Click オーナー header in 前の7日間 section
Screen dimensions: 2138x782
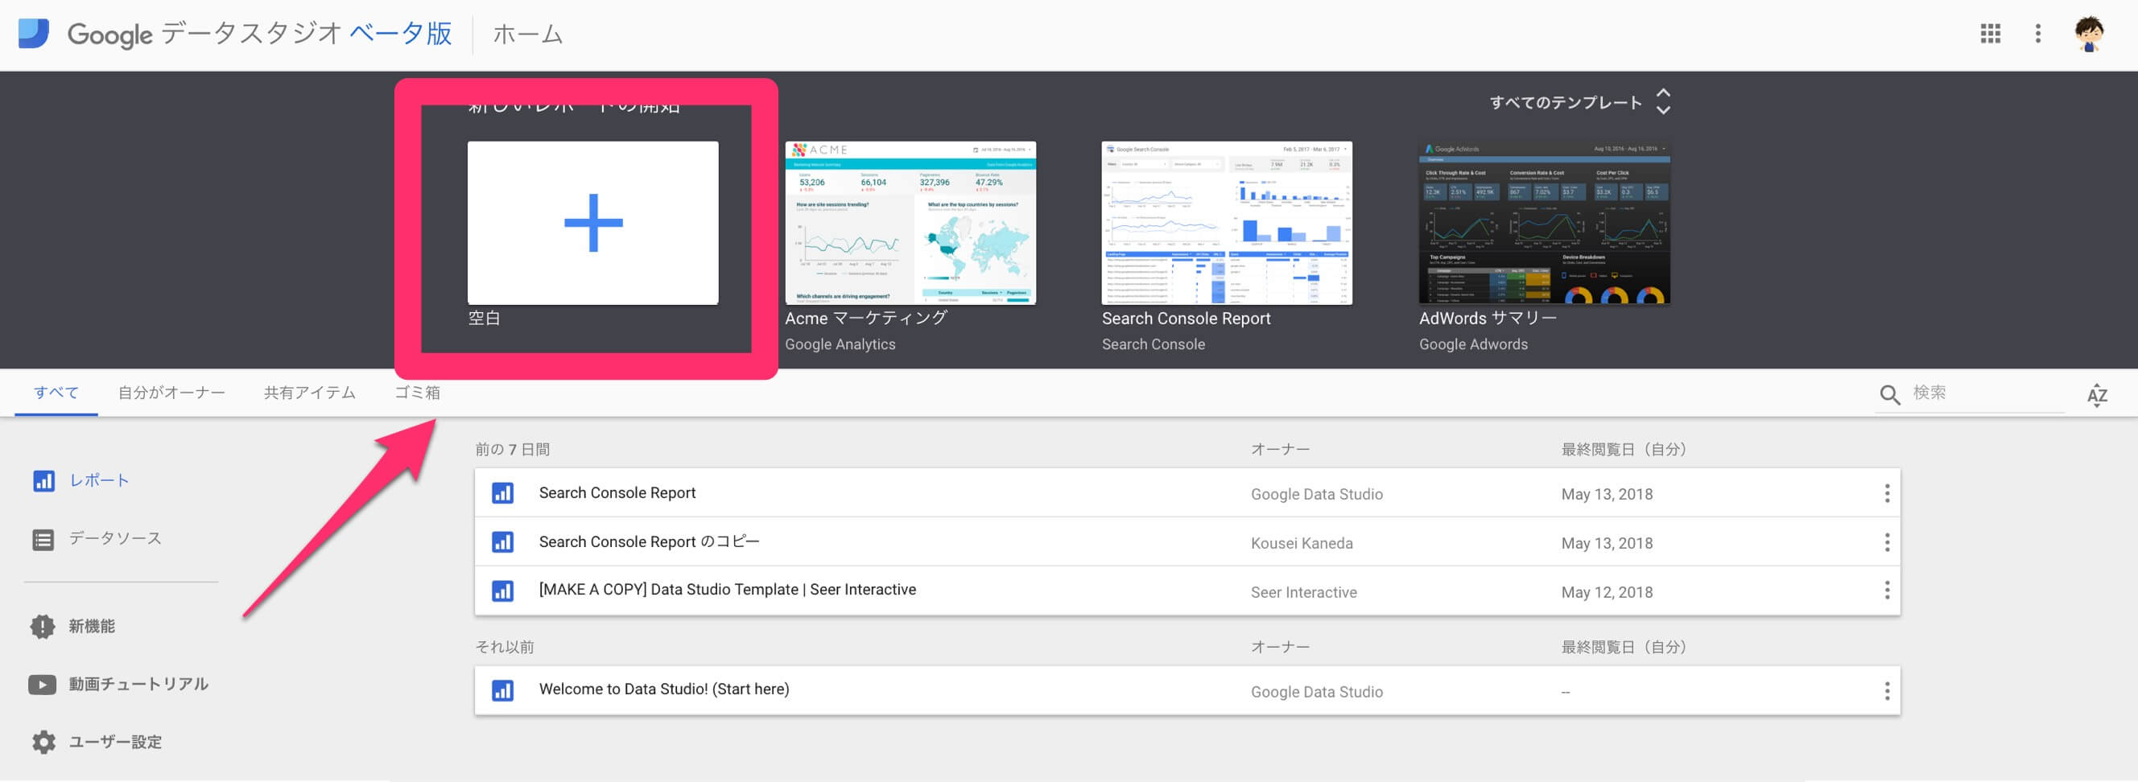point(1280,450)
